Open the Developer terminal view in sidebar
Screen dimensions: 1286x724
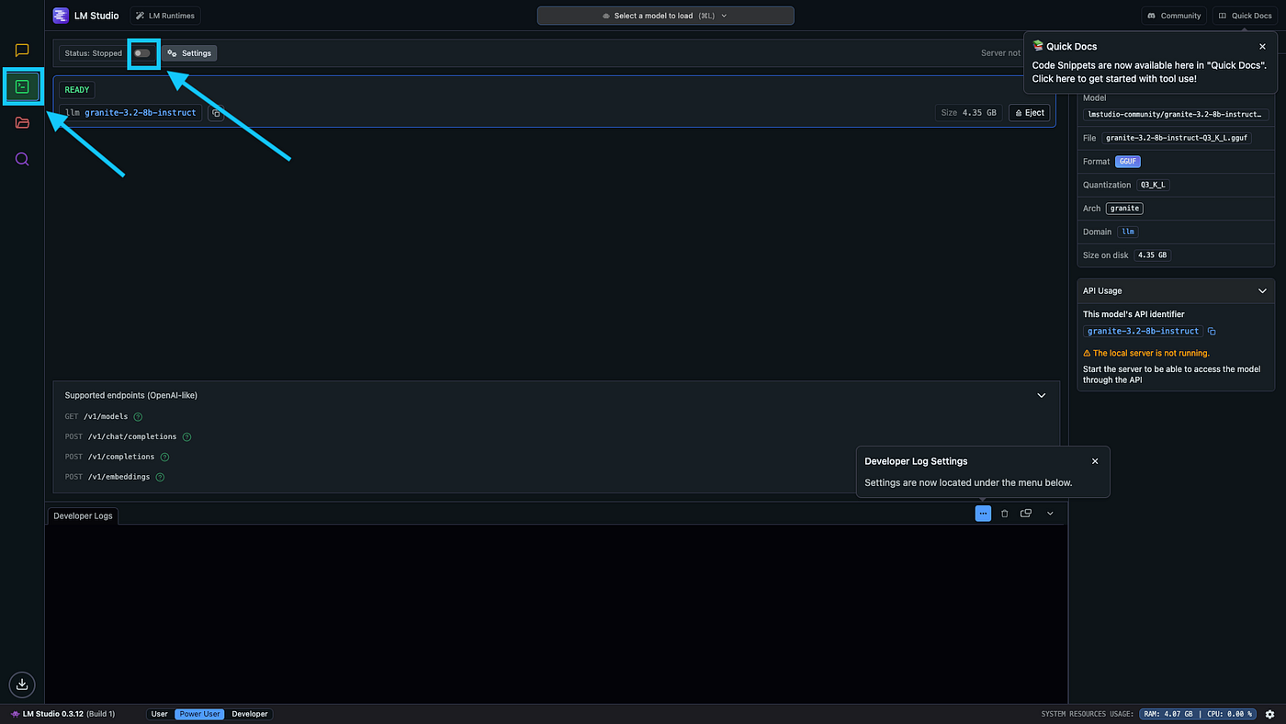[22, 86]
